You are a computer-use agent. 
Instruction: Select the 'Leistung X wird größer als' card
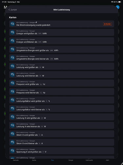click(61, 117)
